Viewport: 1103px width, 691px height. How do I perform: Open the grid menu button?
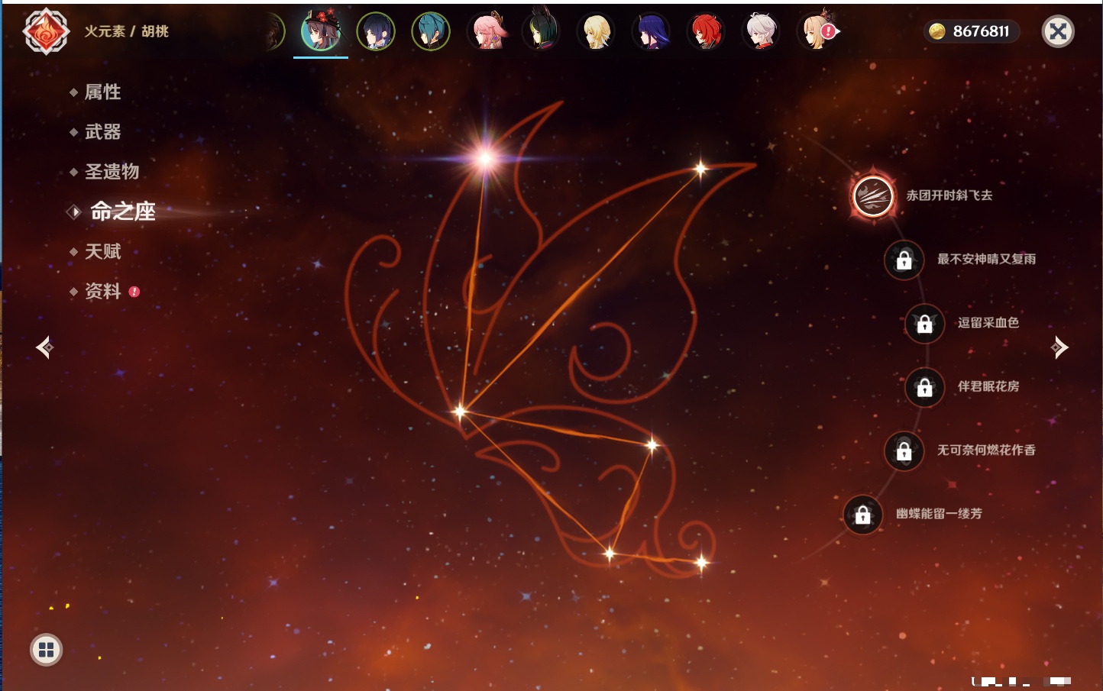pos(47,650)
